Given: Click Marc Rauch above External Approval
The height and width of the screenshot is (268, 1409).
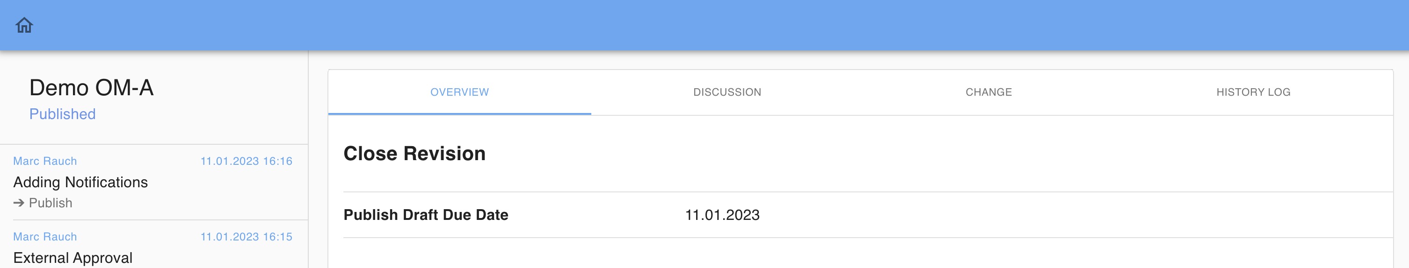Looking at the screenshot, I should 45,237.
